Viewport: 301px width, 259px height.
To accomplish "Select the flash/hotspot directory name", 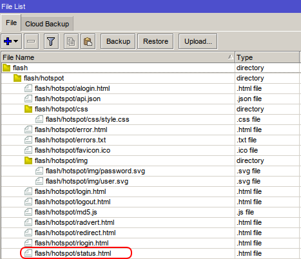I will pyautogui.click(x=44, y=78).
